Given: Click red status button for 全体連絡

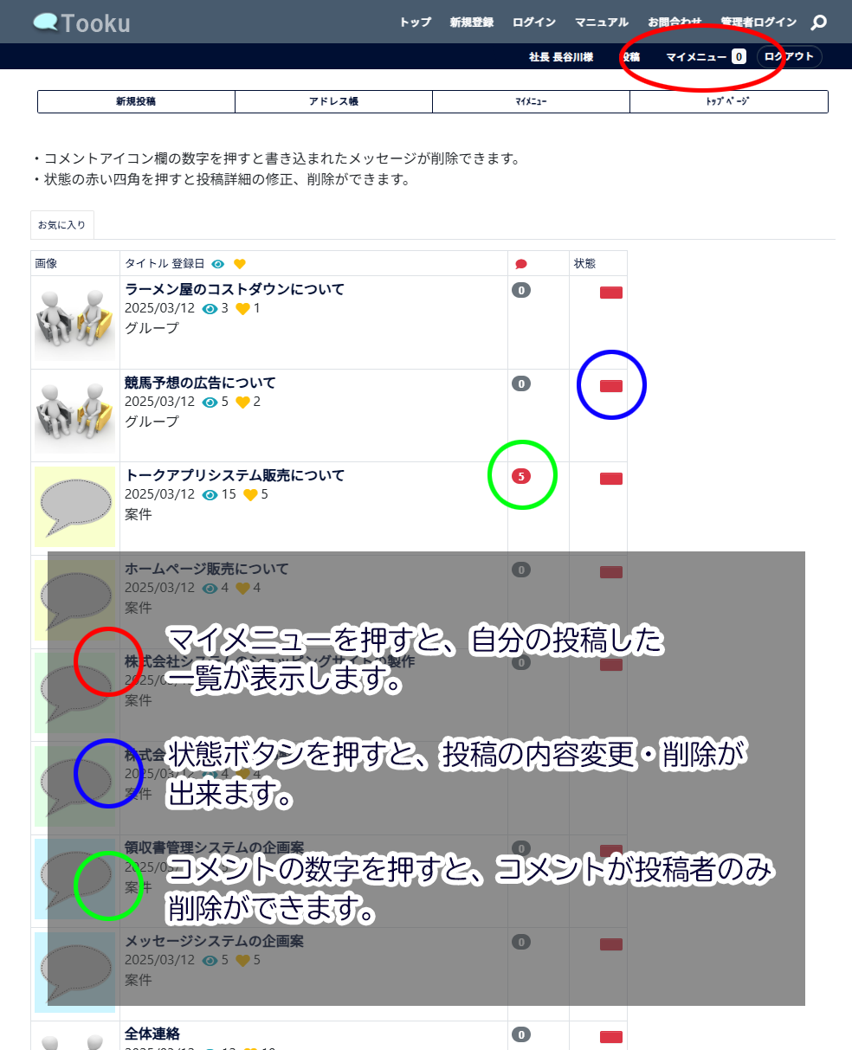Looking at the screenshot, I should tap(611, 1037).
